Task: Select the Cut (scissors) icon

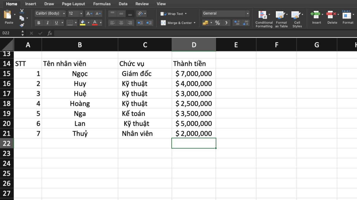Action: (22, 11)
